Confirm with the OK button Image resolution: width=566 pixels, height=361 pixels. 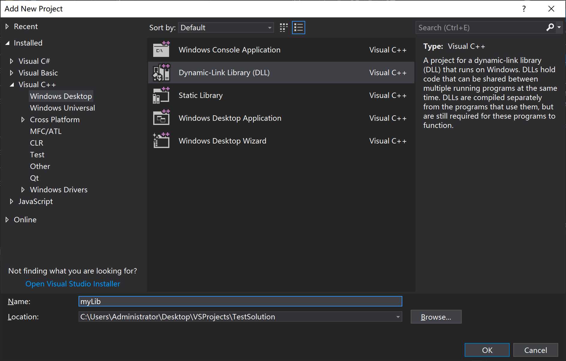(487, 350)
